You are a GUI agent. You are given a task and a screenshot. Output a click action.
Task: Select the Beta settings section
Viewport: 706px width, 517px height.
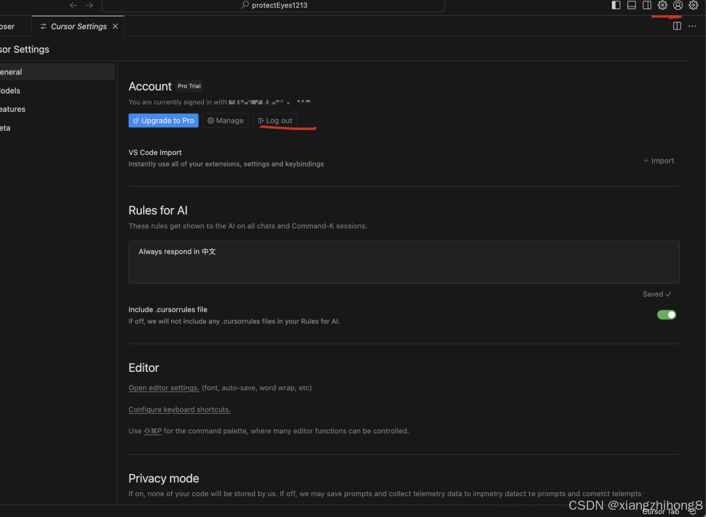57,128
